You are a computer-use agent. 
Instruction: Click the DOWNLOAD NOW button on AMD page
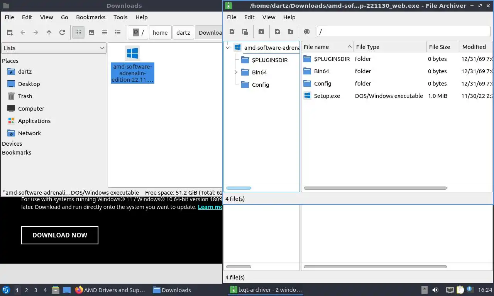click(60, 235)
